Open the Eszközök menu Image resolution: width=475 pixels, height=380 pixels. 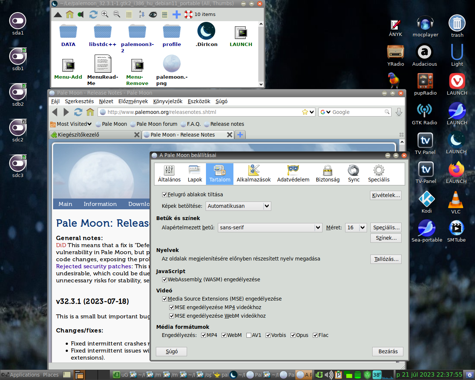coord(199,101)
